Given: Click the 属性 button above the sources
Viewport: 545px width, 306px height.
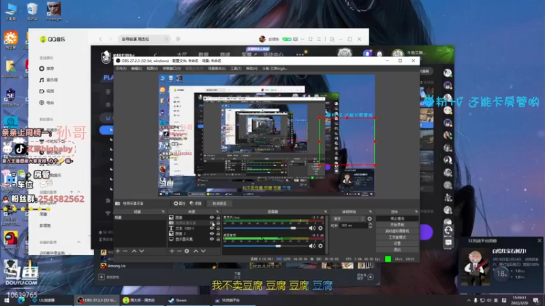Looking at the screenshot, I should pyautogui.click(x=179, y=203).
